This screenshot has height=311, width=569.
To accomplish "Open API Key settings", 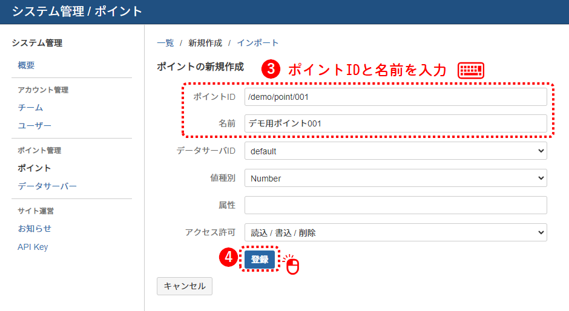I will tap(33, 247).
